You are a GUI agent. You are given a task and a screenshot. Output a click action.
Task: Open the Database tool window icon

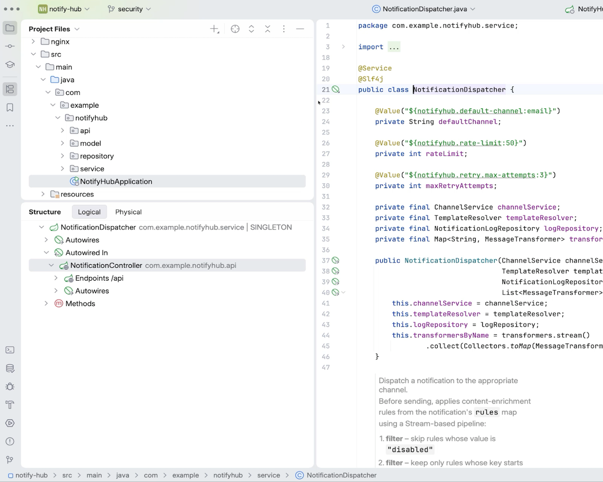pos(10,368)
